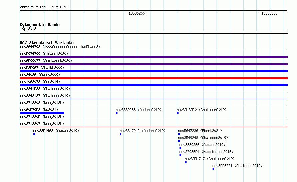Image resolution: width=297 pixels, height=182 pixels.
Task: Click the nsv3549248 (Chaisson2019) text label
Action: pyautogui.click(x=203, y=138)
